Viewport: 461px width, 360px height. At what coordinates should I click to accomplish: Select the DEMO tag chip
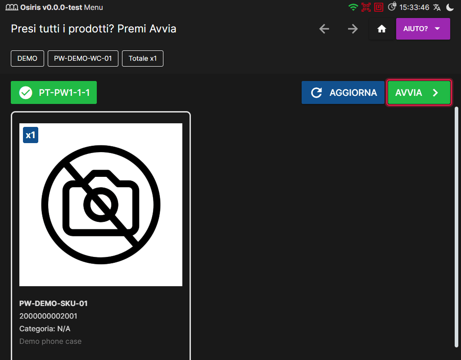pyautogui.click(x=27, y=58)
